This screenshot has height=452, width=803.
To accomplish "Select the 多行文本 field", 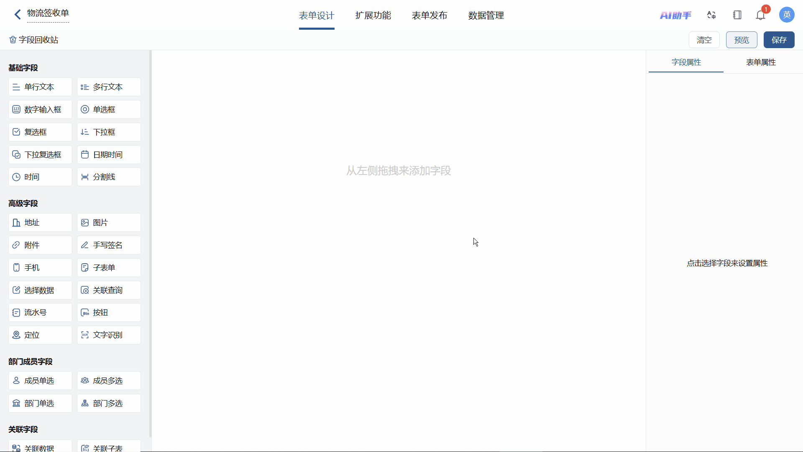I will pyautogui.click(x=109, y=87).
